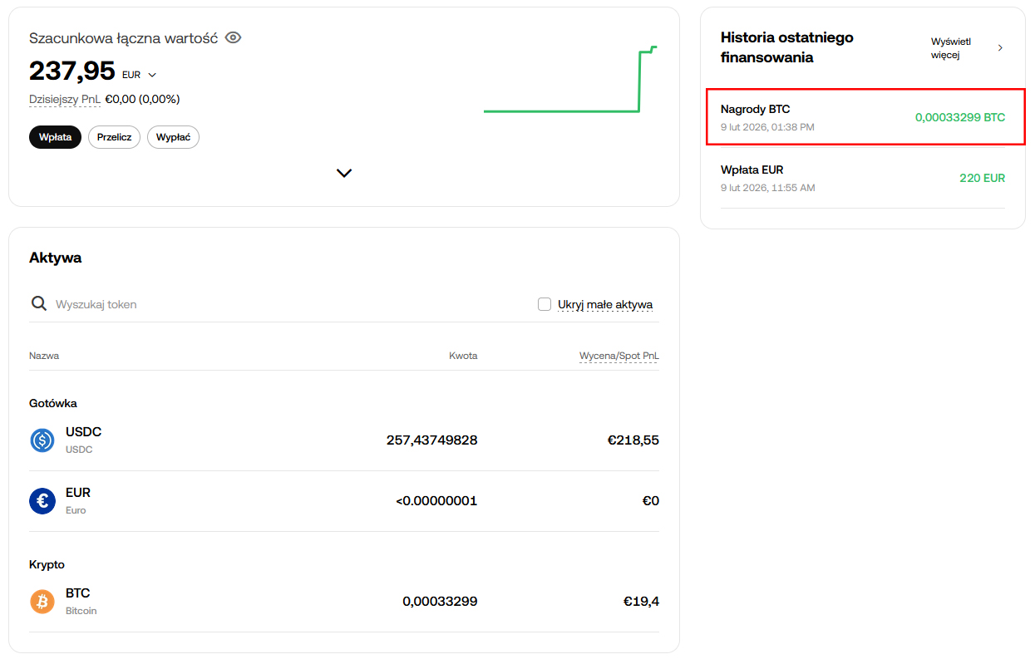Click the Euro currency icon
The image size is (1035, 664).
point(42,501)
